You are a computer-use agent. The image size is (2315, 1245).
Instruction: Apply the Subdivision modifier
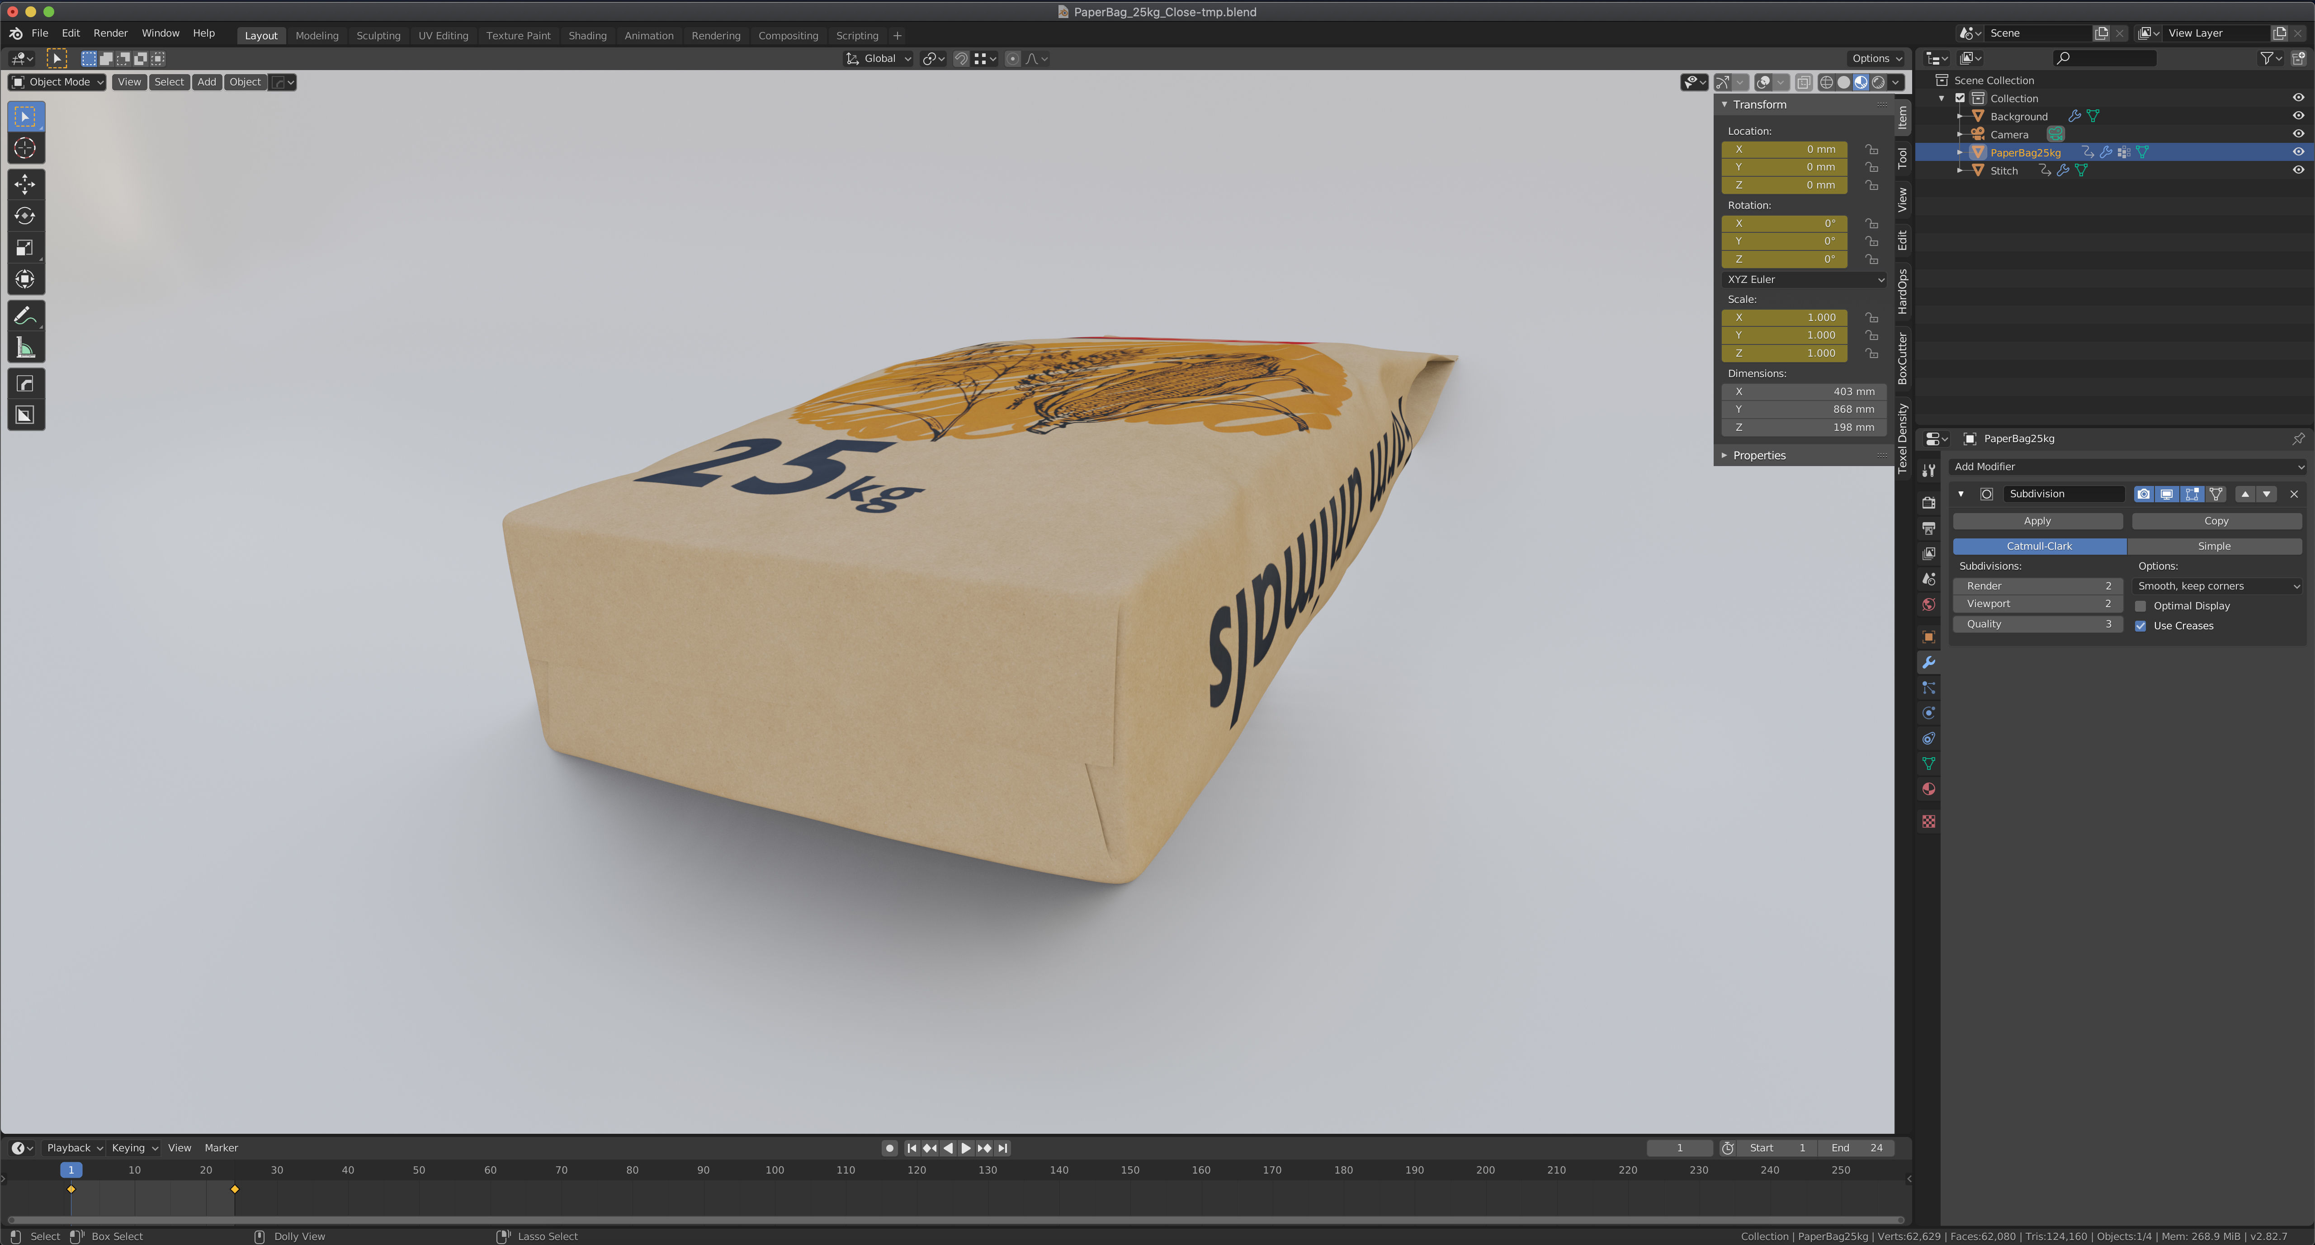[x=2036, y=520]
